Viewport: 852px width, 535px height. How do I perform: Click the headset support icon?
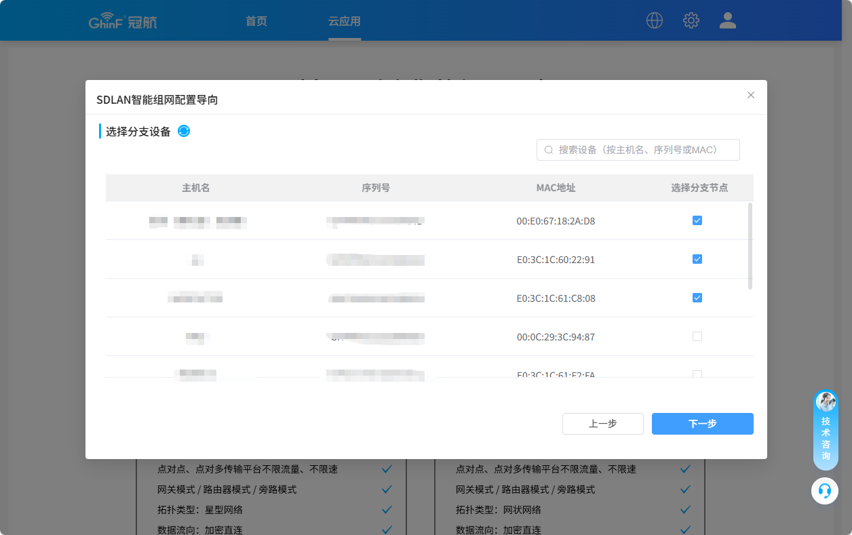[x=825, y=490]
